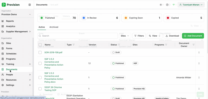Filter the Document Owner column
Screen dimensions: 208x99
pos(193,45)
